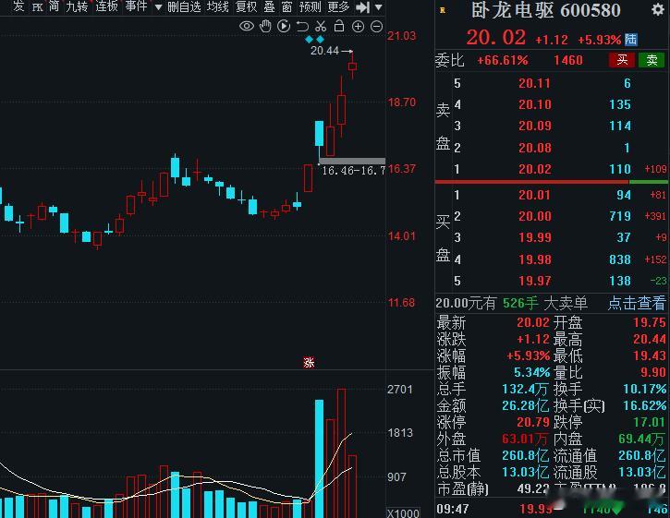Open the 复权 adjustment option
The width and height of the screenshot is (670, 518).
(x=247, y=6)
